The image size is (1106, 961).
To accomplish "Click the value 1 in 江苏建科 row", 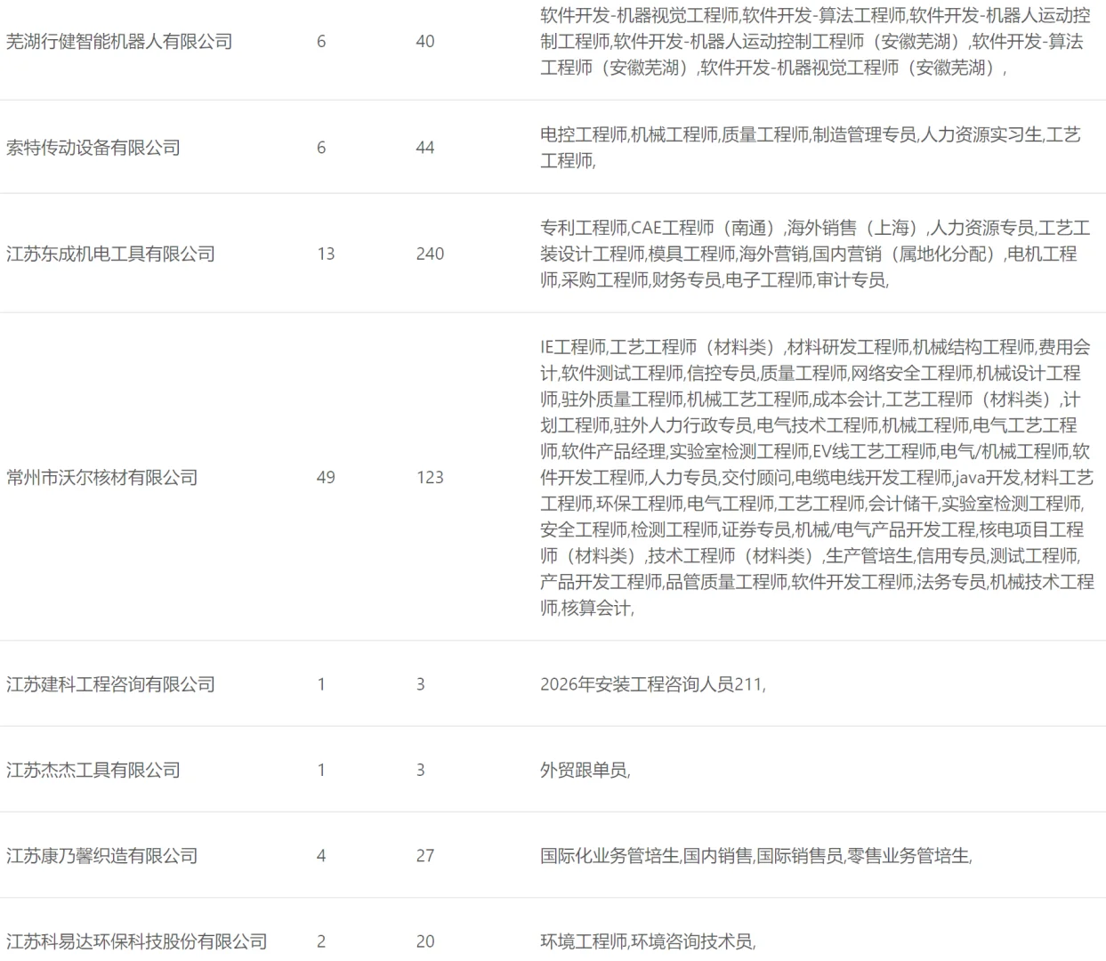I will pyautogui.click(x=321, y=684).
